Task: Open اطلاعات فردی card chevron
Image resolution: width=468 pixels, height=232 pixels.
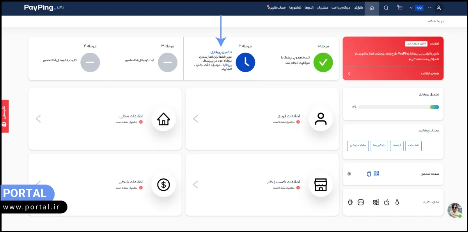Action: (x=196, y=119)
